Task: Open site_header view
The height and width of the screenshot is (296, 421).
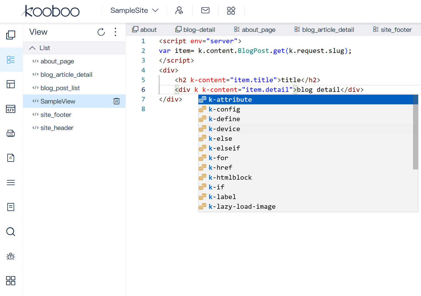Action: click(74, 128)
